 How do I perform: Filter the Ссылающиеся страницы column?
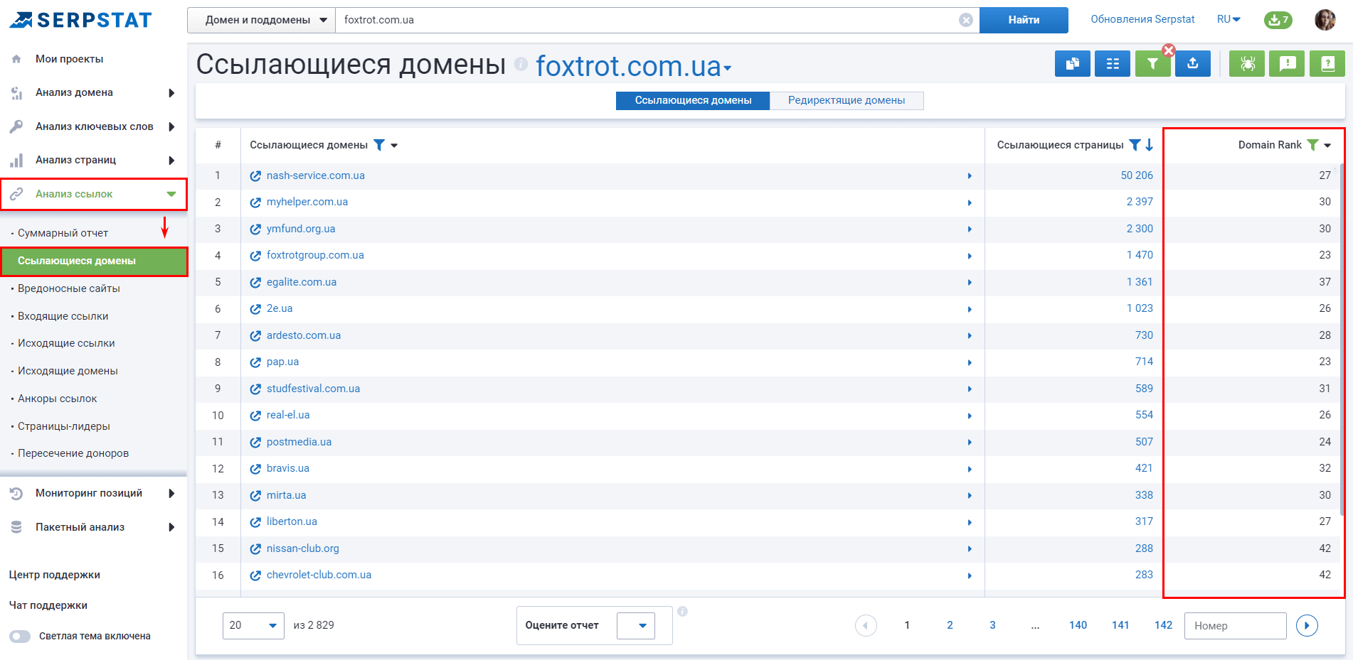(x=1135, y=145)
